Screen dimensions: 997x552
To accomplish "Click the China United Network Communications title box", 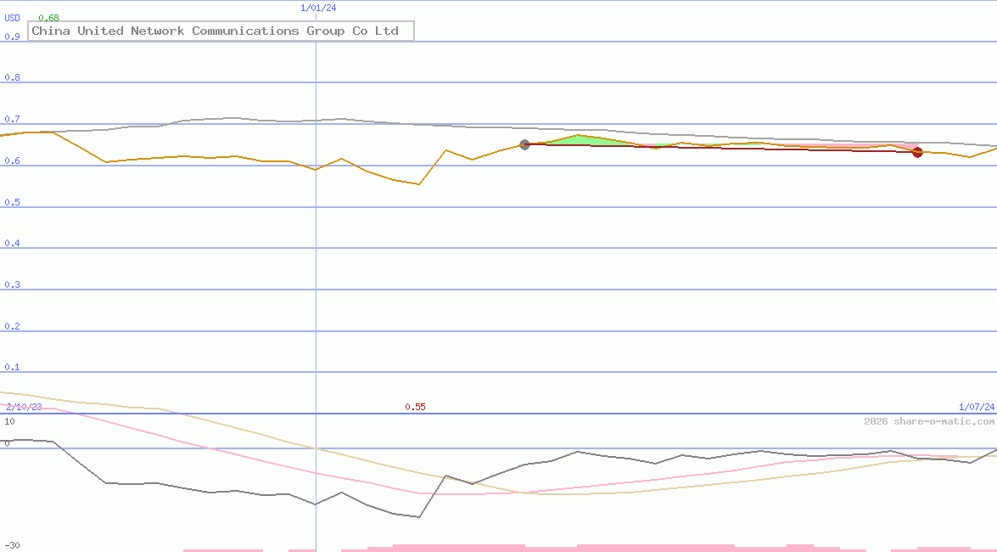I will [x=221, y=31].
